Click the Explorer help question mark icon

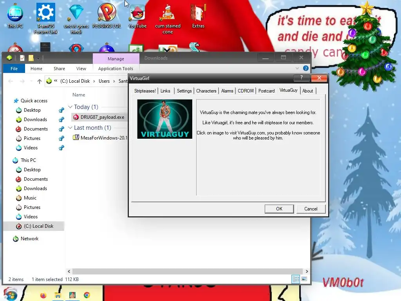305,68
